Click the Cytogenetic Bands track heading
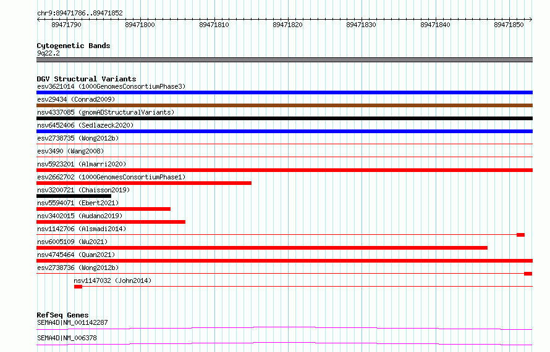This screenshot has height=352, width=550. tap(74, 46)
